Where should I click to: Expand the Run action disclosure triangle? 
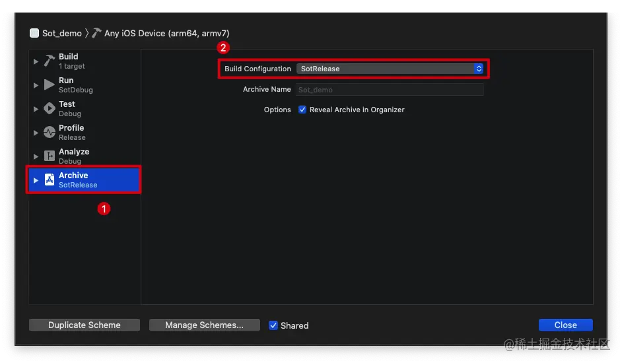[36, 85]
